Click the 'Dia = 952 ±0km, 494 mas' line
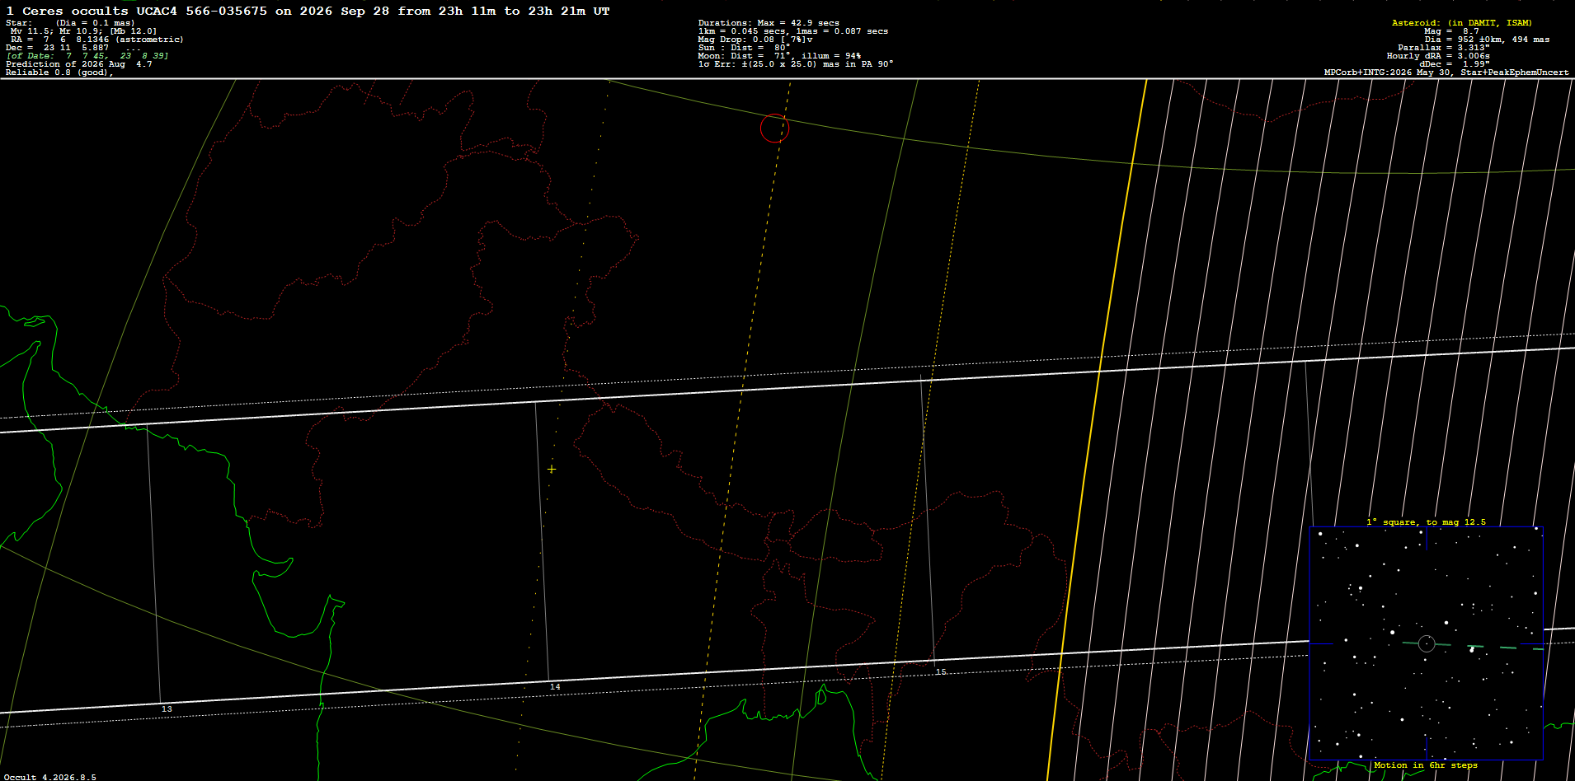This screenshot has height=781, width=1575. 1487,40
